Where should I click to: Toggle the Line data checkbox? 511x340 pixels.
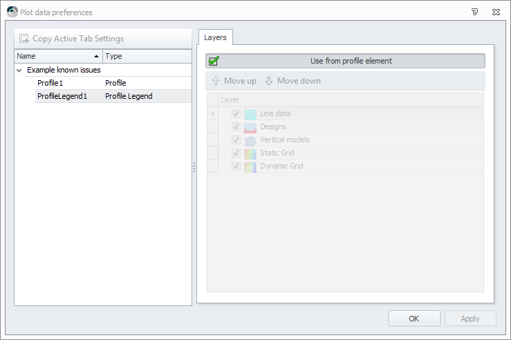236,113
